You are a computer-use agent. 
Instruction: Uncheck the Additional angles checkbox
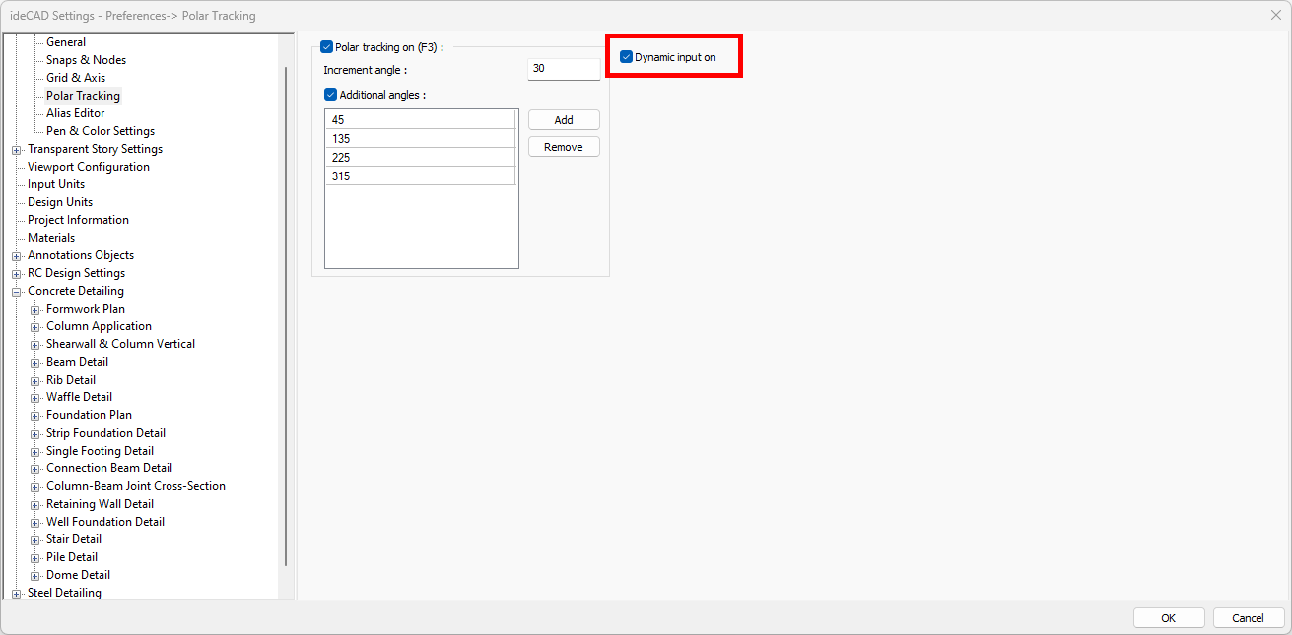(x=331, y=95)
